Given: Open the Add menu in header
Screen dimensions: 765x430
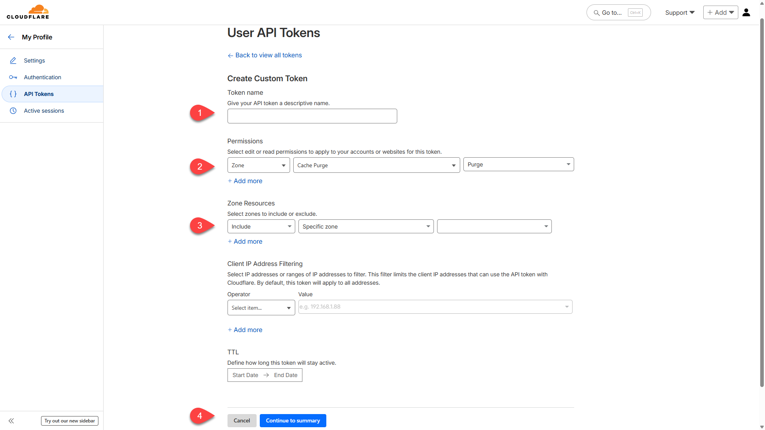Looking at the screenshot, I should point(720,13).
